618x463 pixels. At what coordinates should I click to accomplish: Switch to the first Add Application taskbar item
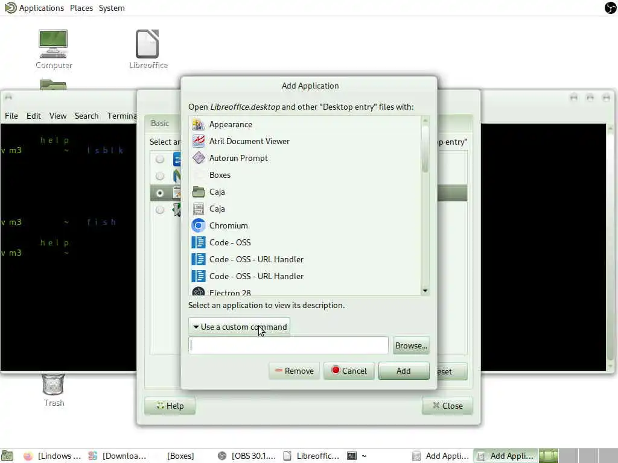point(441,456)
